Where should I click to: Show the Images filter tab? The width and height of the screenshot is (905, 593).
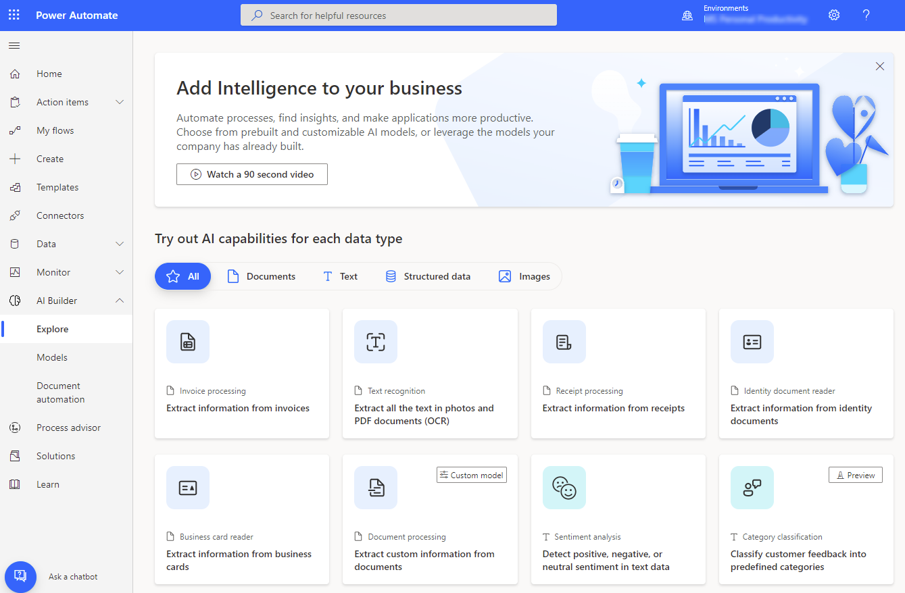click(x=524, y=276)
